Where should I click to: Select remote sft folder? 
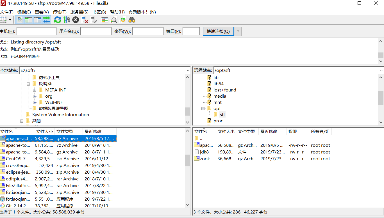222,115
